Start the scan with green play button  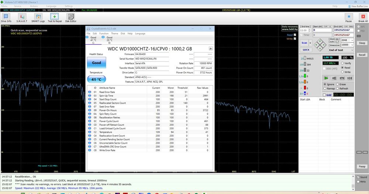[326, 78]
